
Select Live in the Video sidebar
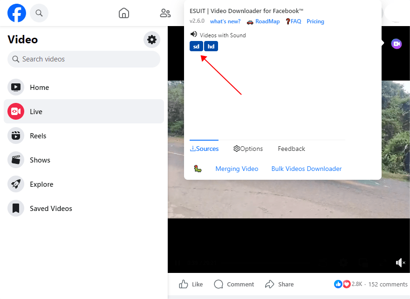84,111
